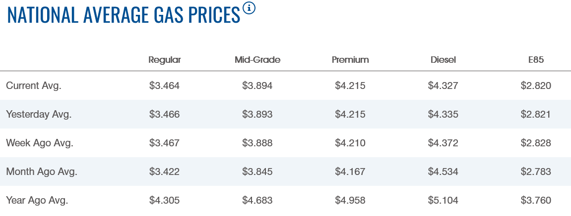Click yesterday mid-grade price $3.893

[x=257, y=114]
